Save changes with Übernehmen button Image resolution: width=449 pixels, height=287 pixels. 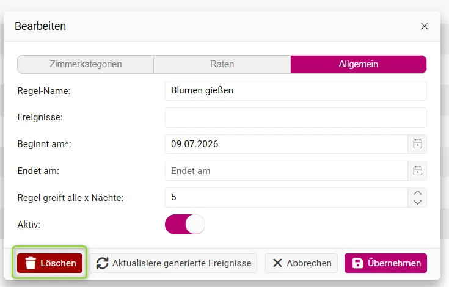click(x=385, y=263)
